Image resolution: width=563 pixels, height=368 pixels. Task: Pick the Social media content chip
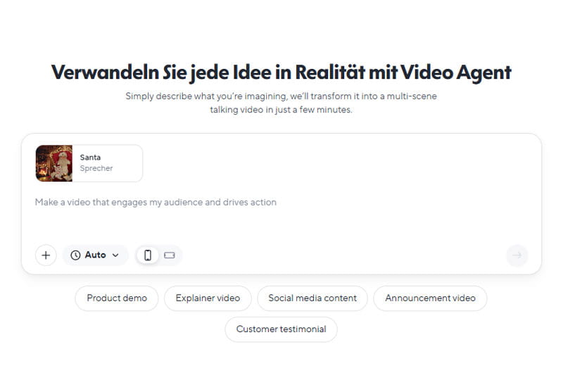click(312, 298)
